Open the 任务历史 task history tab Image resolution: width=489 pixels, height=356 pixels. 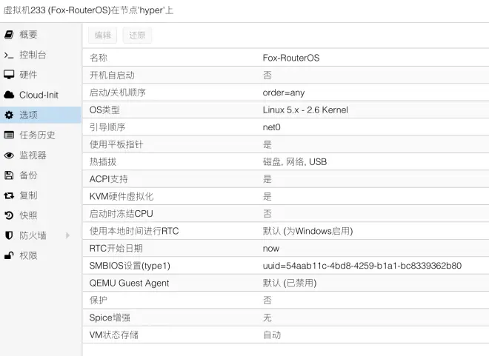tap(41, 135)
